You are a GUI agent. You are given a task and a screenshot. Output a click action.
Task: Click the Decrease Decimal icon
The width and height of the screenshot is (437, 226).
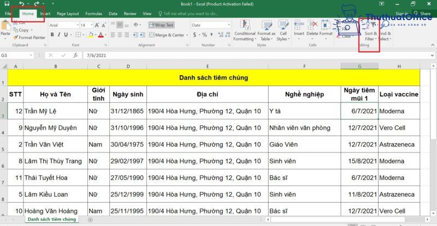(228, 35)
